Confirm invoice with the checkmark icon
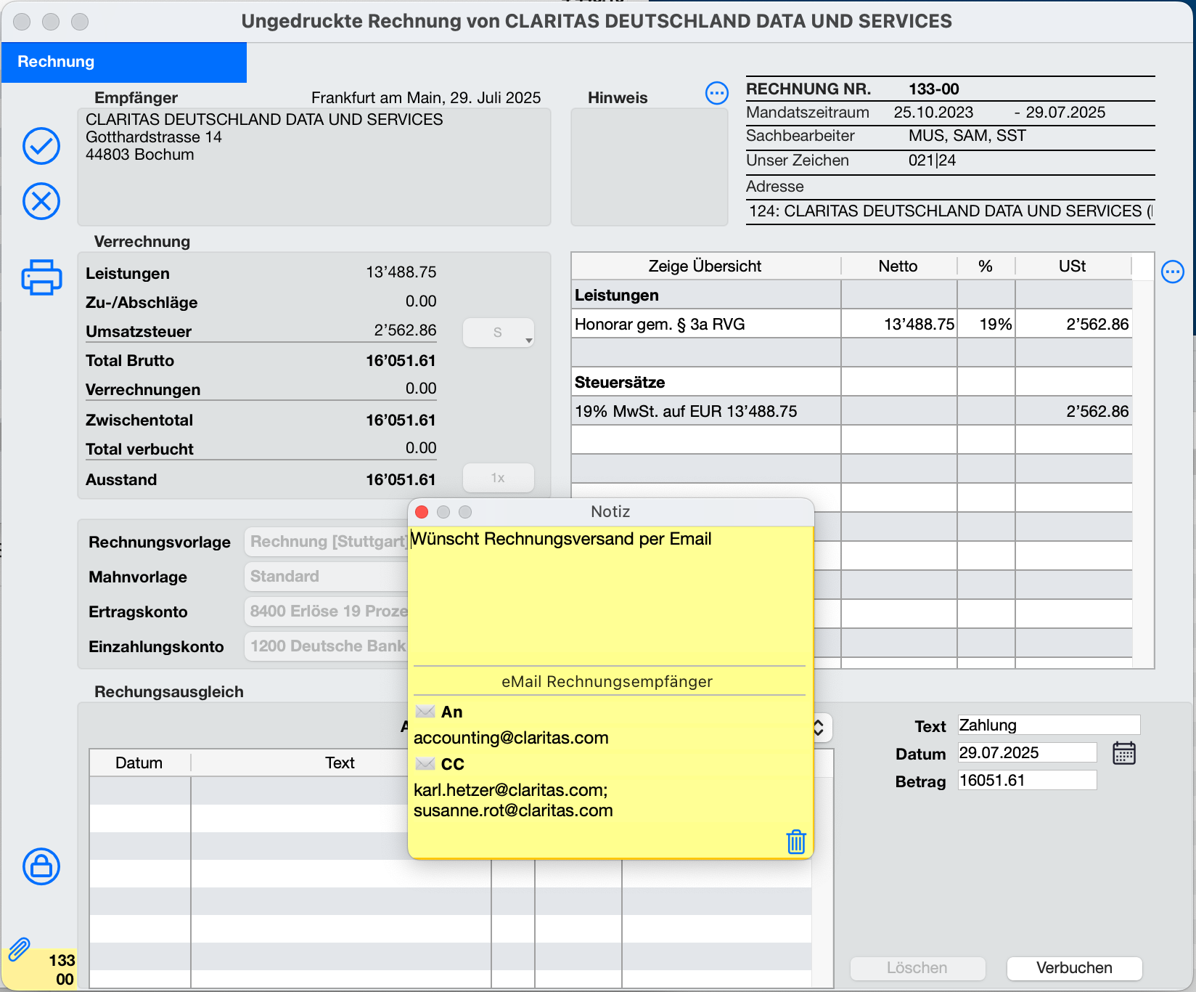The image size is (1196, 992). pos(41,146)
